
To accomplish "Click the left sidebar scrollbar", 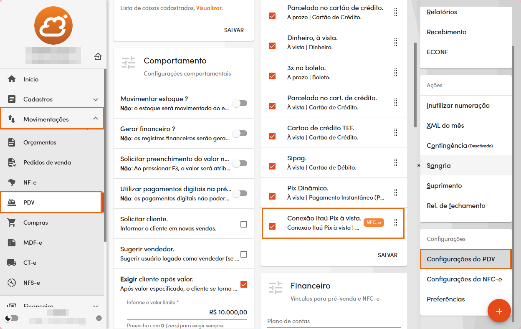I will pos(105,155).
